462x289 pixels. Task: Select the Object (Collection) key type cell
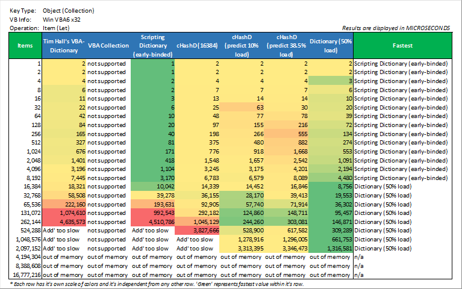[x=68, y=11]
